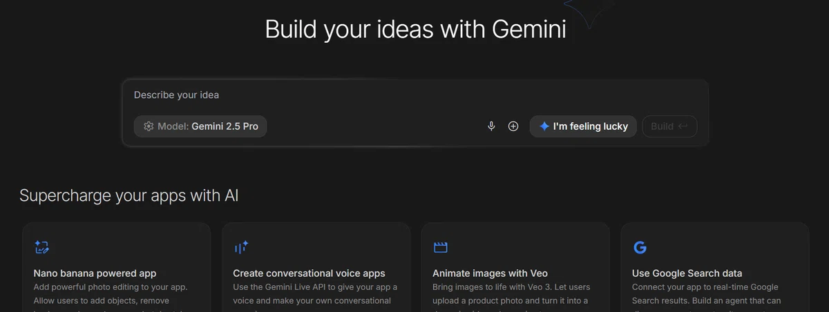829x312 pixels.
Task: Focus the Describe your idea input
Action: click(x=414, y=95)
